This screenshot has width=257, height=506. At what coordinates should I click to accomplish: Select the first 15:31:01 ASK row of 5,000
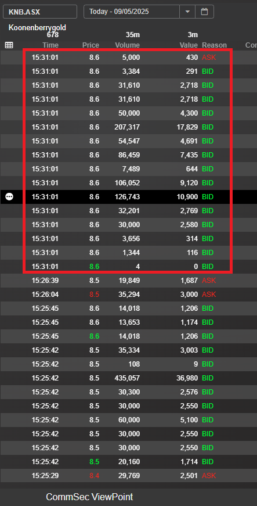tap(129, 58)
